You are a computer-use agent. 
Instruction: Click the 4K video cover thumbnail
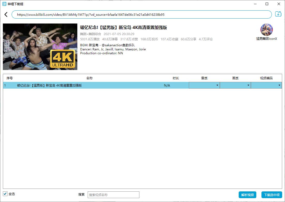coord(40,47)
